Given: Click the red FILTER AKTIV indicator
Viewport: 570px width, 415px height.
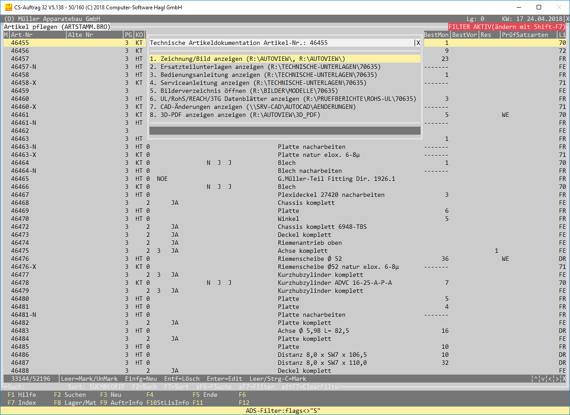Looking at the screenshot, I should (x=507, y=27).
